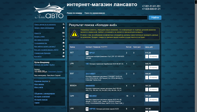This screenshot has width=197, height=112.
Task: Open Доставка и оплата link
Action: (41, 40)
